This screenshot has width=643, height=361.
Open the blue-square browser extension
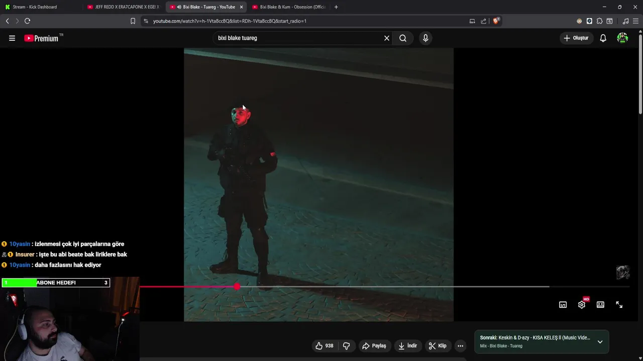pos(589,21)
